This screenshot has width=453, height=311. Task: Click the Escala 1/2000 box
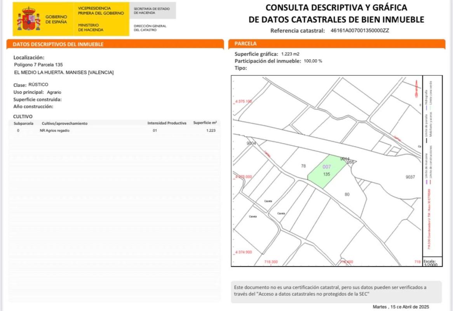430,263
